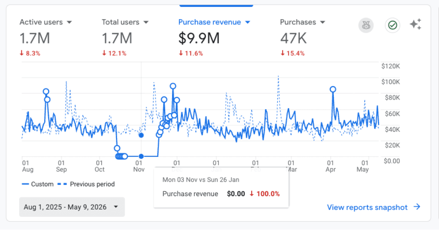Open the Active users metric dropdown
Image resolution: width=439 pixels, height=230 pixels.
pyautogui.click(x=46, y=22)
